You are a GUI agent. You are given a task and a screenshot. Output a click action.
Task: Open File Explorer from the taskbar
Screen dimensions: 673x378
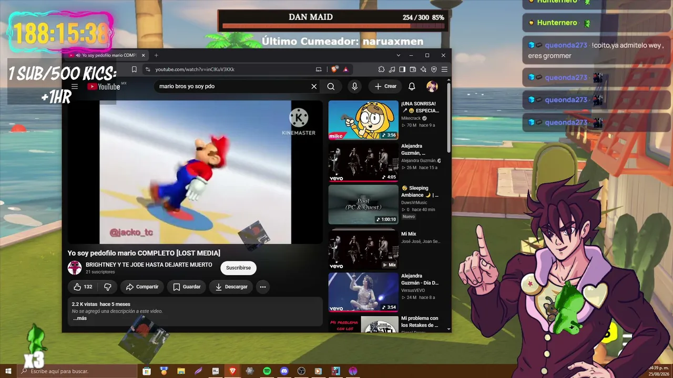click(181, 371)
